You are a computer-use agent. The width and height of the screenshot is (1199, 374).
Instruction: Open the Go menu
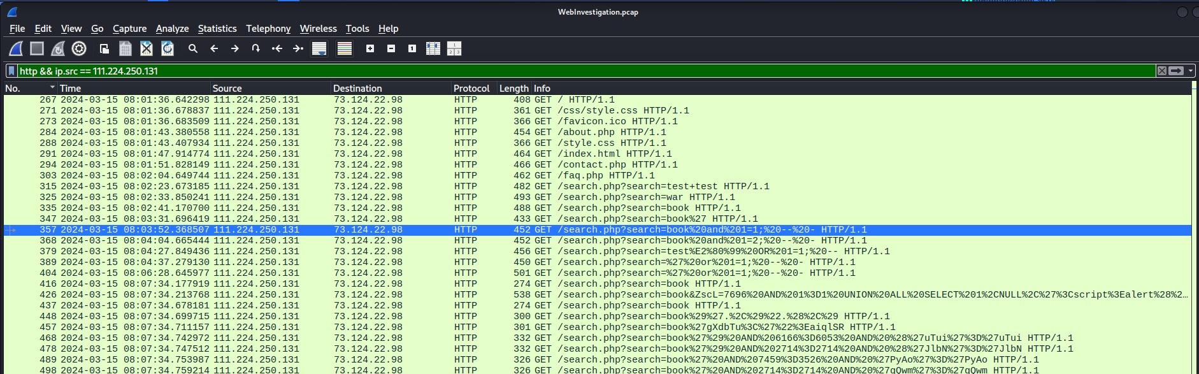pyautogui.click(x=97, y=29)
